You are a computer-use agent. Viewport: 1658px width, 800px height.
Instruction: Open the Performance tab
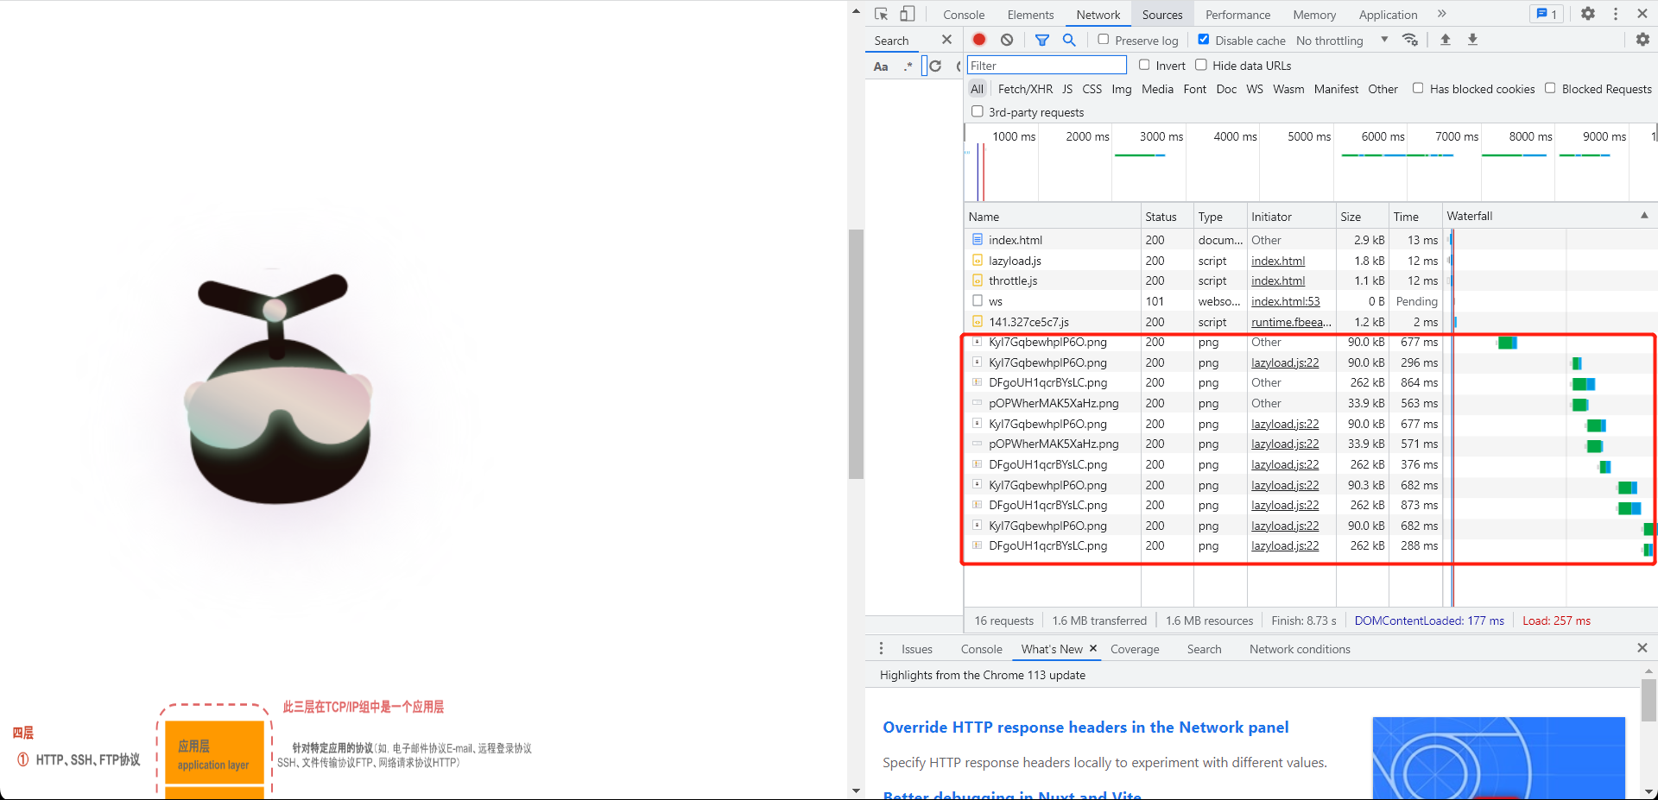tap(1237, 15)
